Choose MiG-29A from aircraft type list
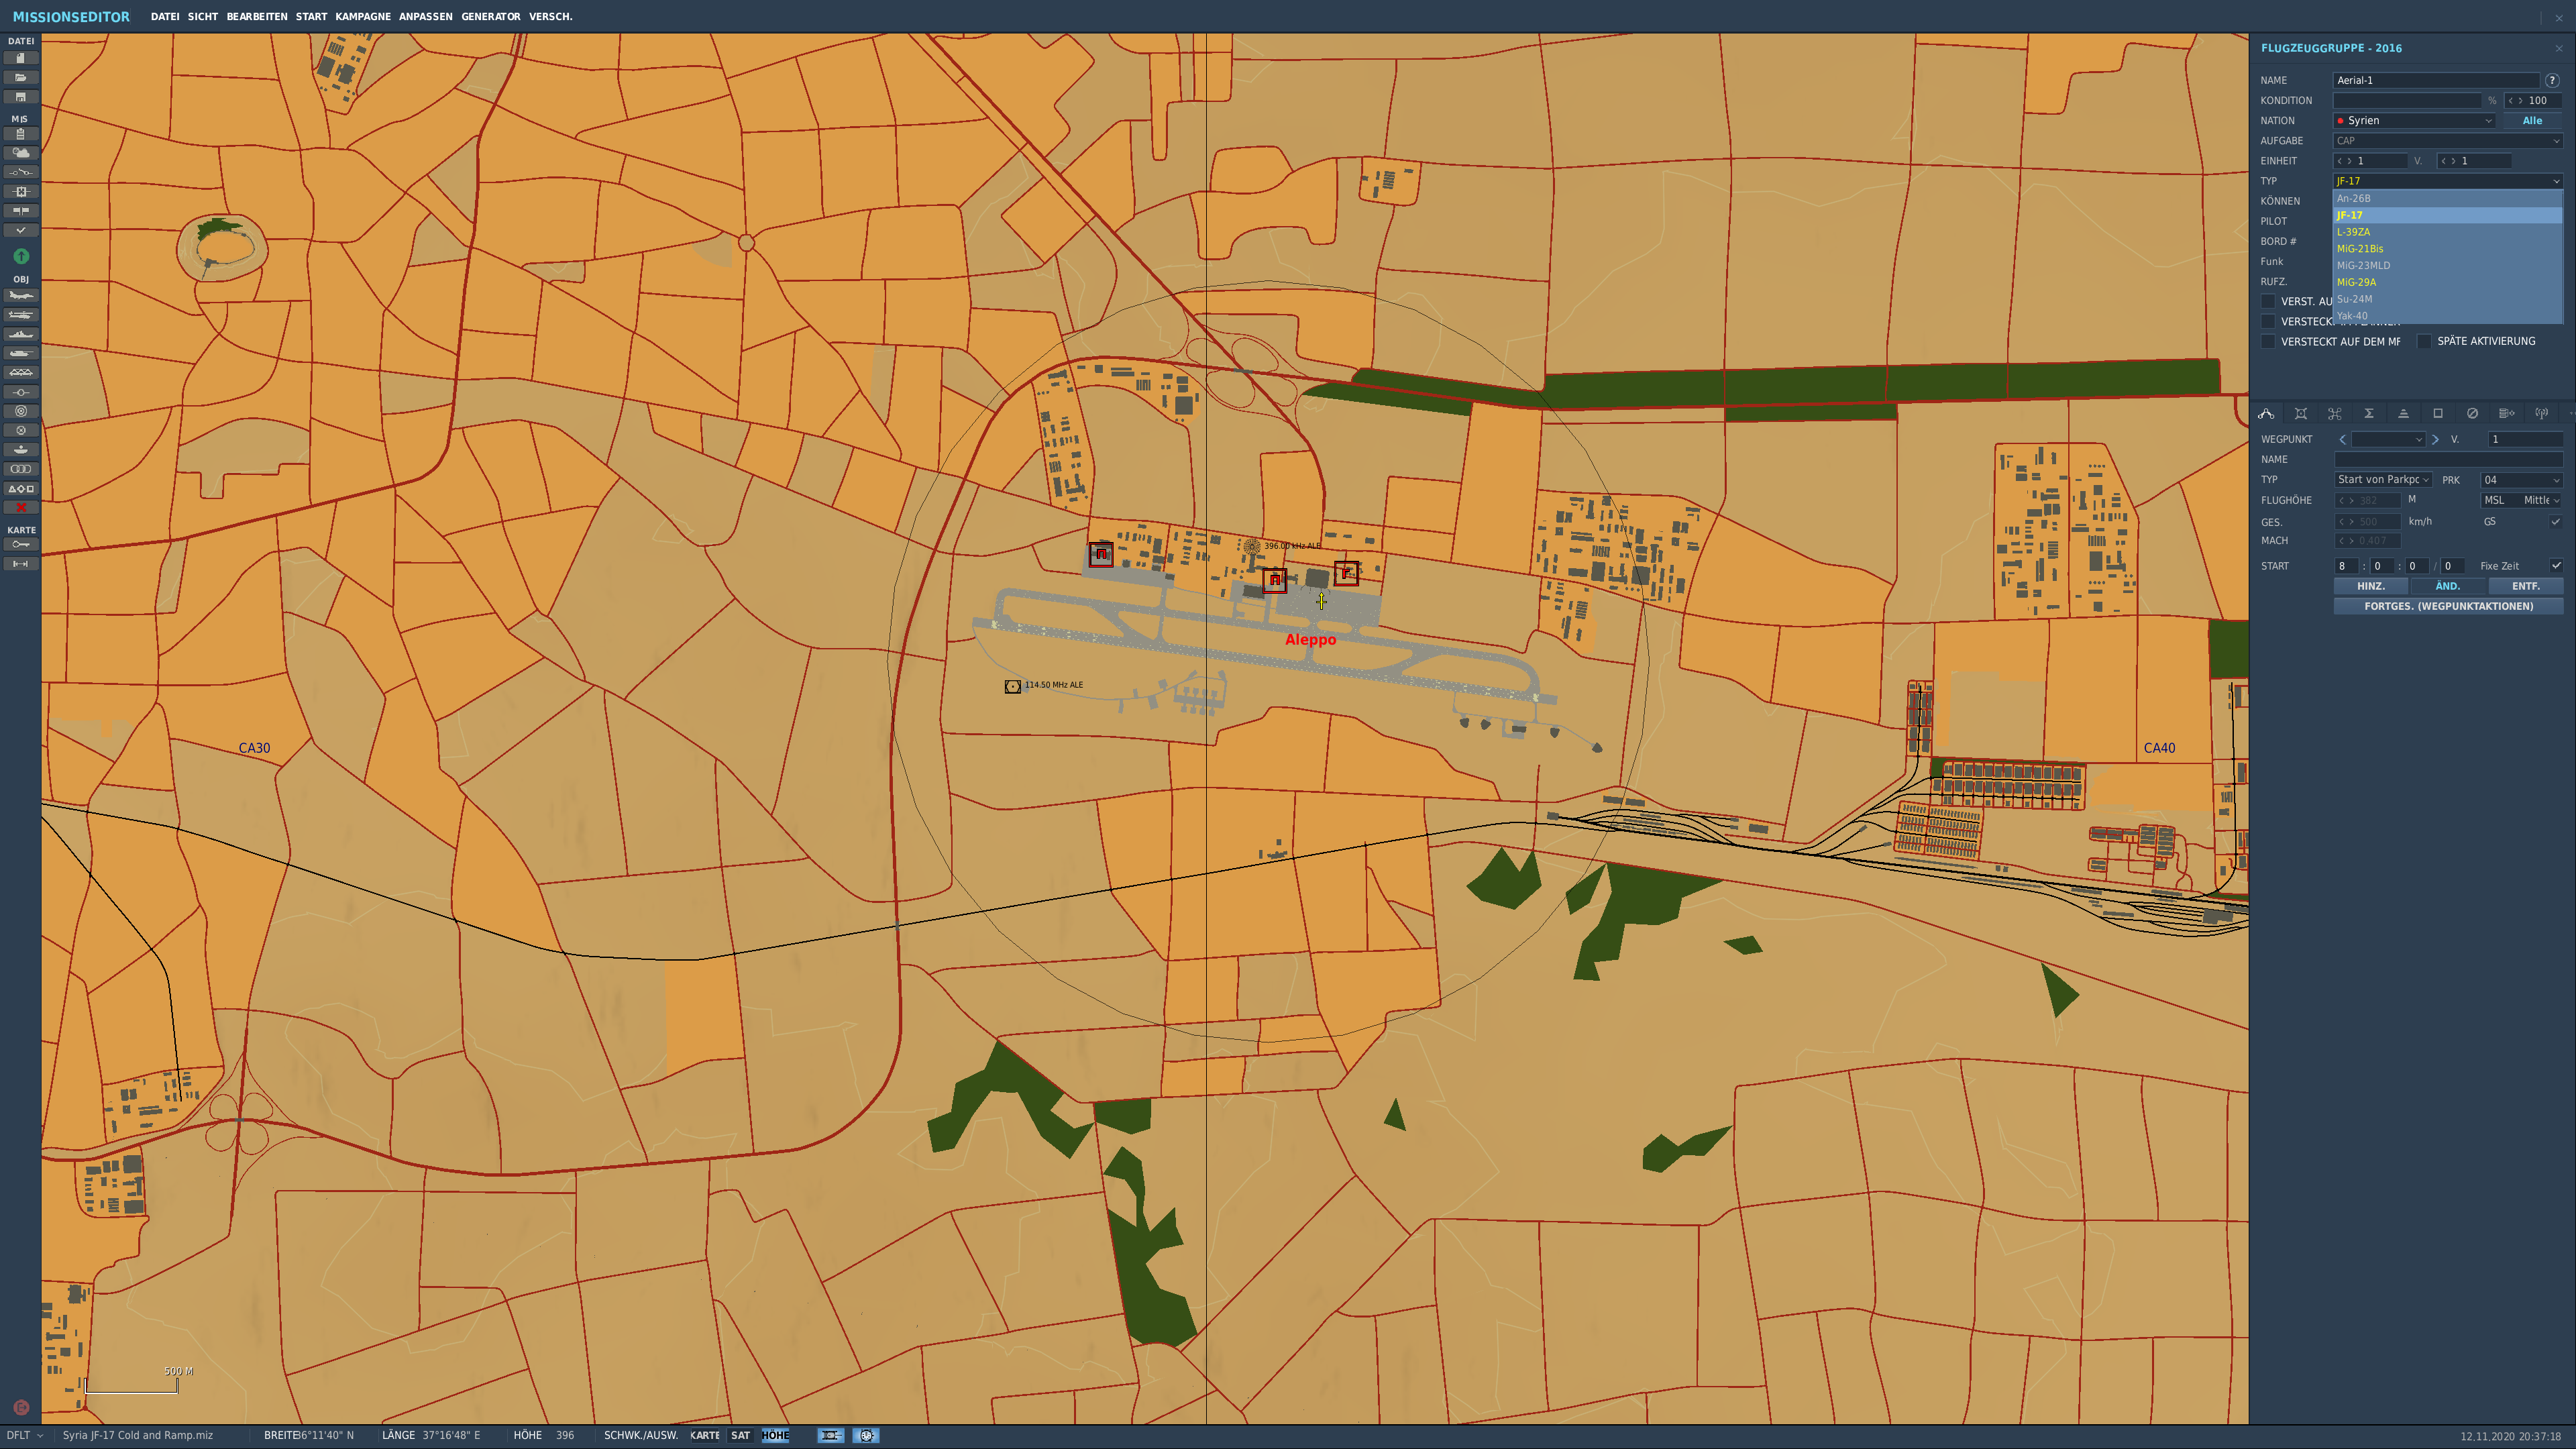This screenshot has width=2576, height=1449. (x=2448, y=282)
